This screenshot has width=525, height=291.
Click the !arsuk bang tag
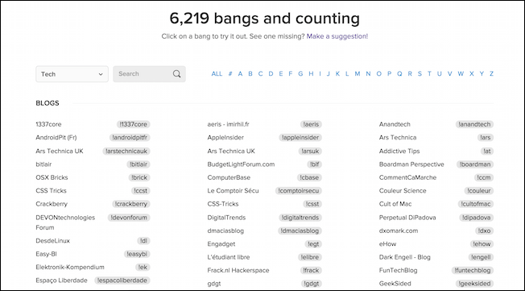(310, 152)
